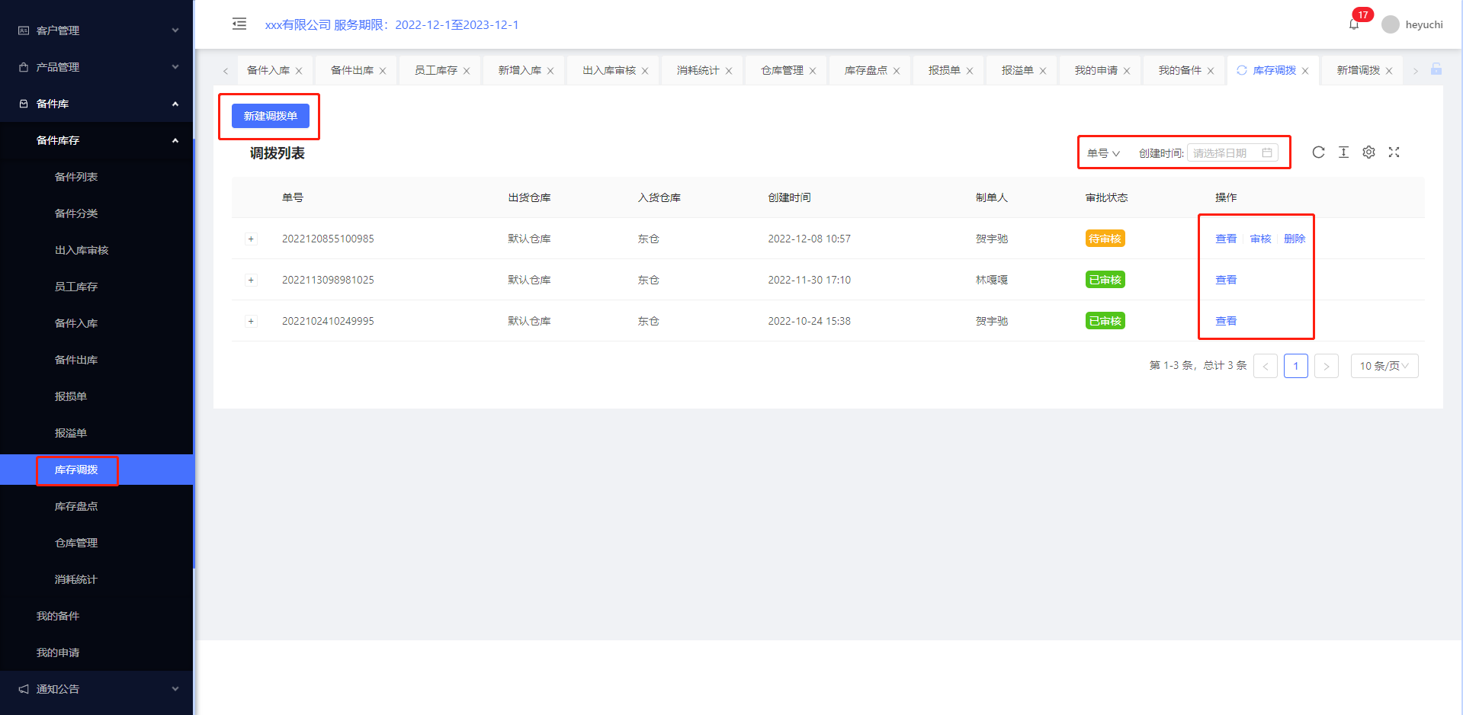The width and height of the screenshot is (1463, 715).
Task: Open 备件列表 in the sidebar
Action: point(76,177)
